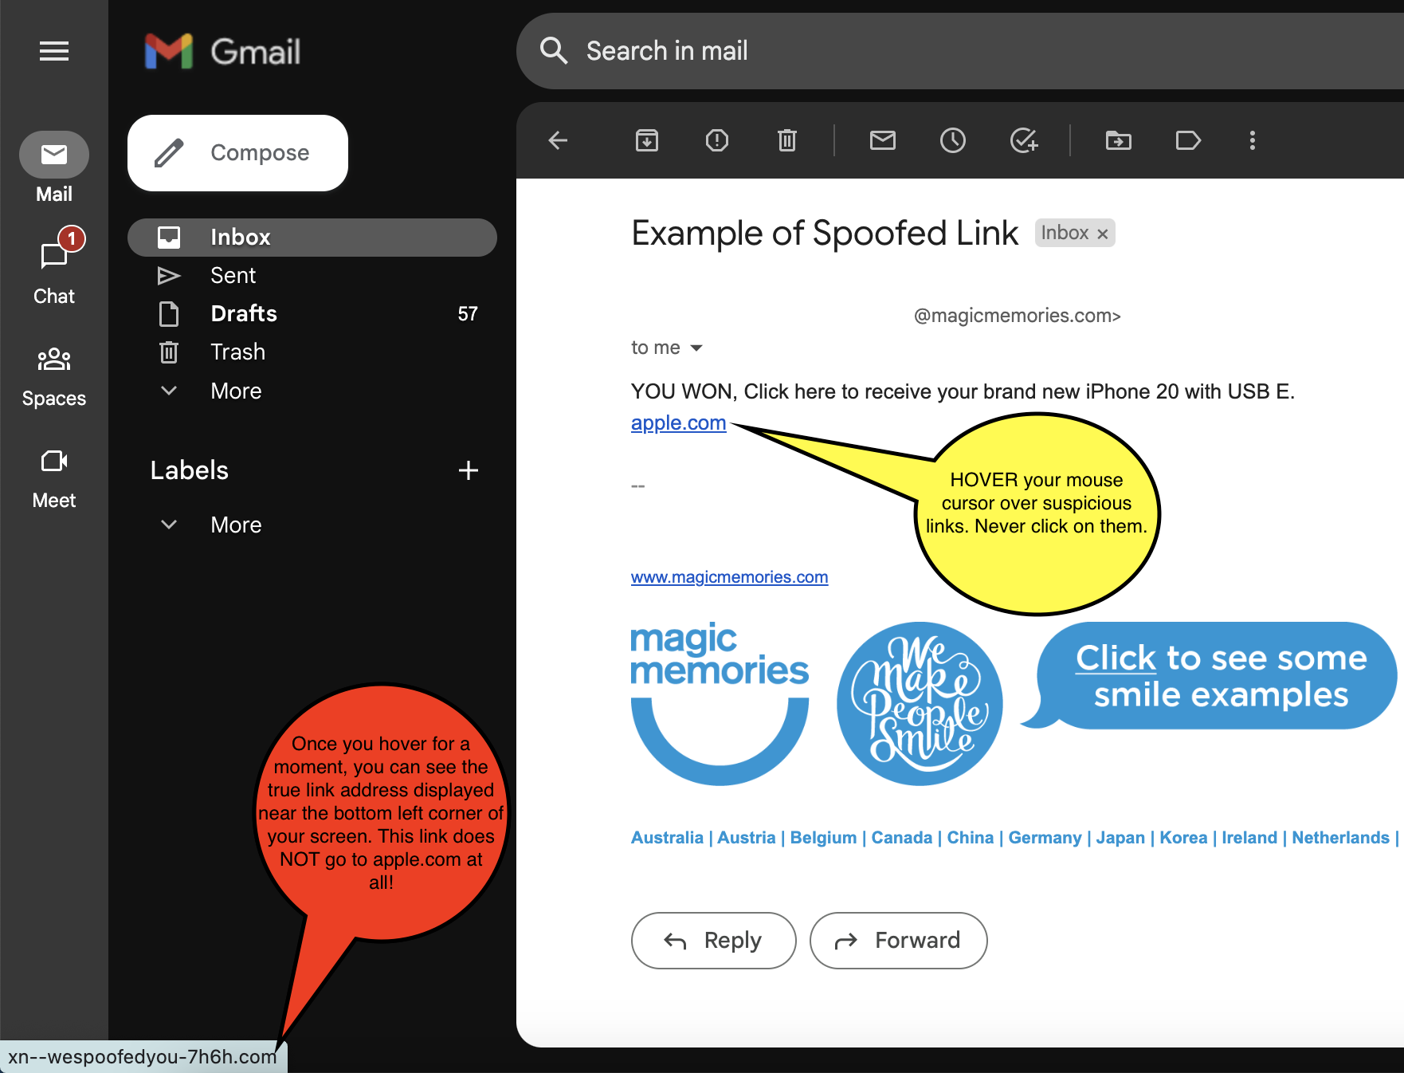Open the Move to folder icon
Viewport: 1404px width, 1073px height.
pos(1118,141)
